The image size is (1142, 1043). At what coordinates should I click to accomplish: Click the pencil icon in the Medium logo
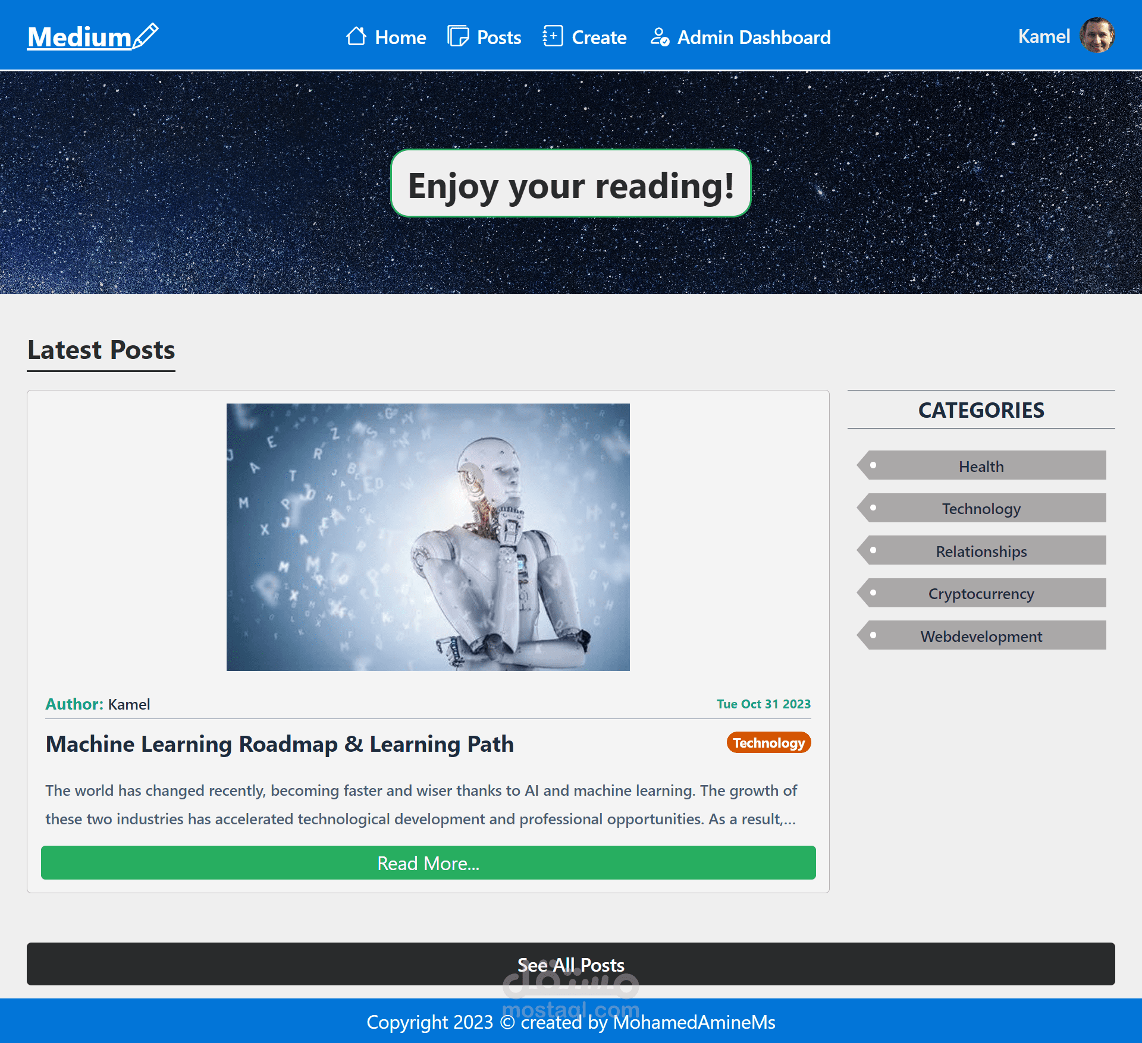click(146, 36)
